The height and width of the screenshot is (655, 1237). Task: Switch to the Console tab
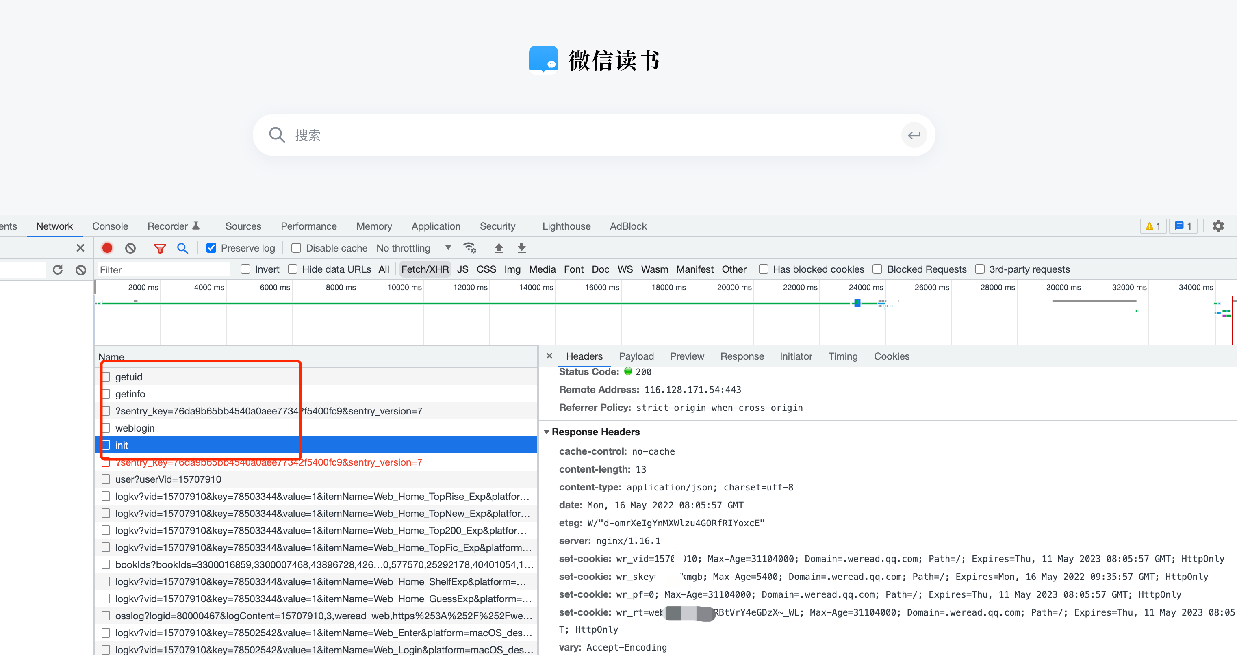pos(110,226)
